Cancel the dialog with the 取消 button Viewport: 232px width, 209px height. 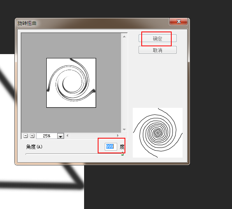[158, 50]
